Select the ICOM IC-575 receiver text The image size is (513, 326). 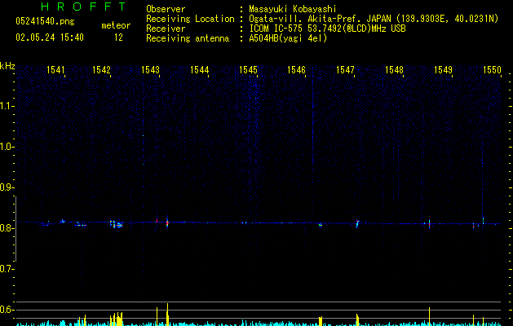[x=327, y=29]
